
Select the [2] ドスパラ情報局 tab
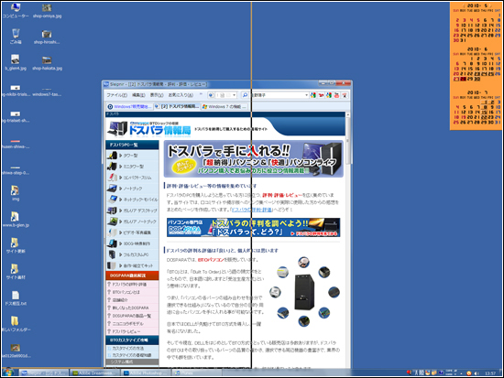[x=177, y=106]
